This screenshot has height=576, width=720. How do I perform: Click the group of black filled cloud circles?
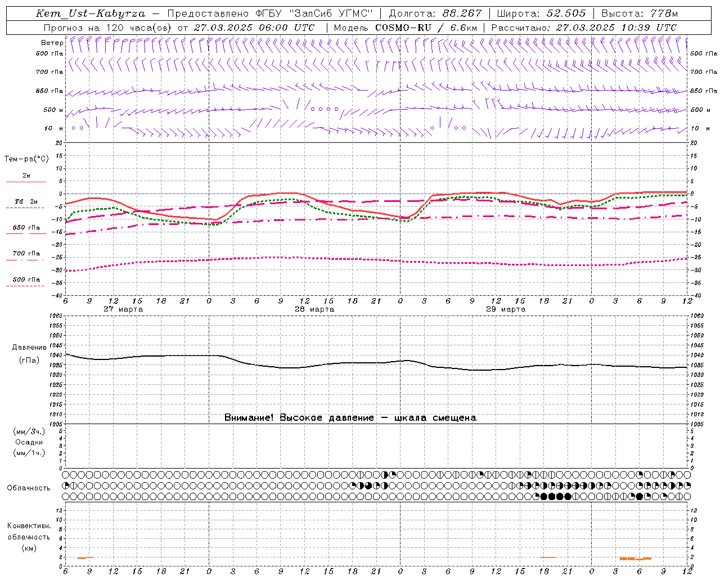pos(556,496)
